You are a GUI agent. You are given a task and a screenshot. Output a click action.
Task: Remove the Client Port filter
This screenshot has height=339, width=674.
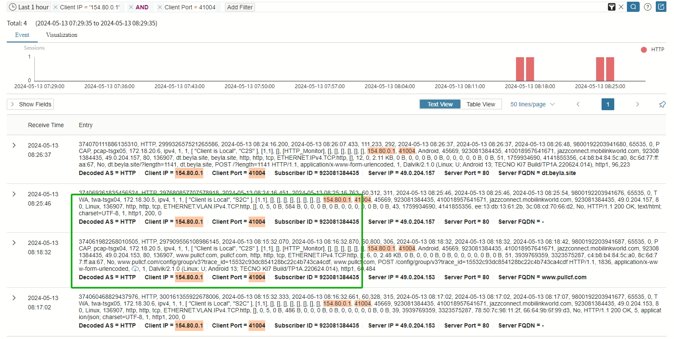click(x=160, y=7)
